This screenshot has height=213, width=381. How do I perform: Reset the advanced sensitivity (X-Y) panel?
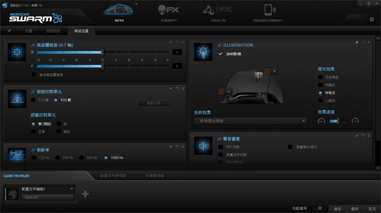[177, 42]
